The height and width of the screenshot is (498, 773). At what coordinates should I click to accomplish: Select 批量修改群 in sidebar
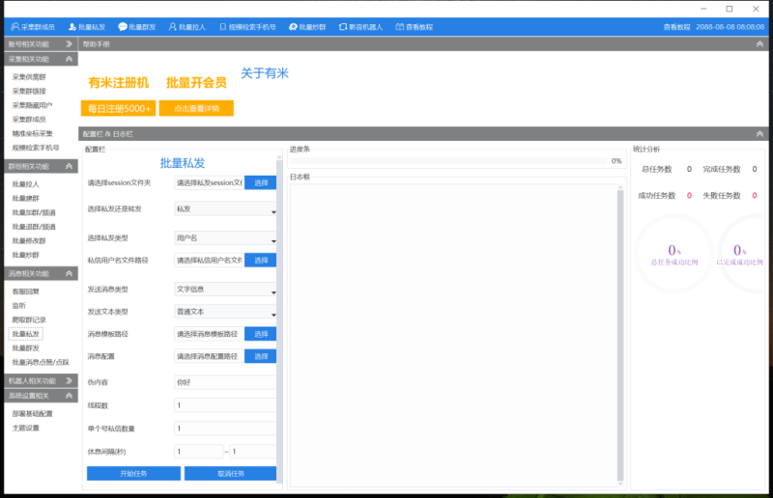(x=29, y=241)
